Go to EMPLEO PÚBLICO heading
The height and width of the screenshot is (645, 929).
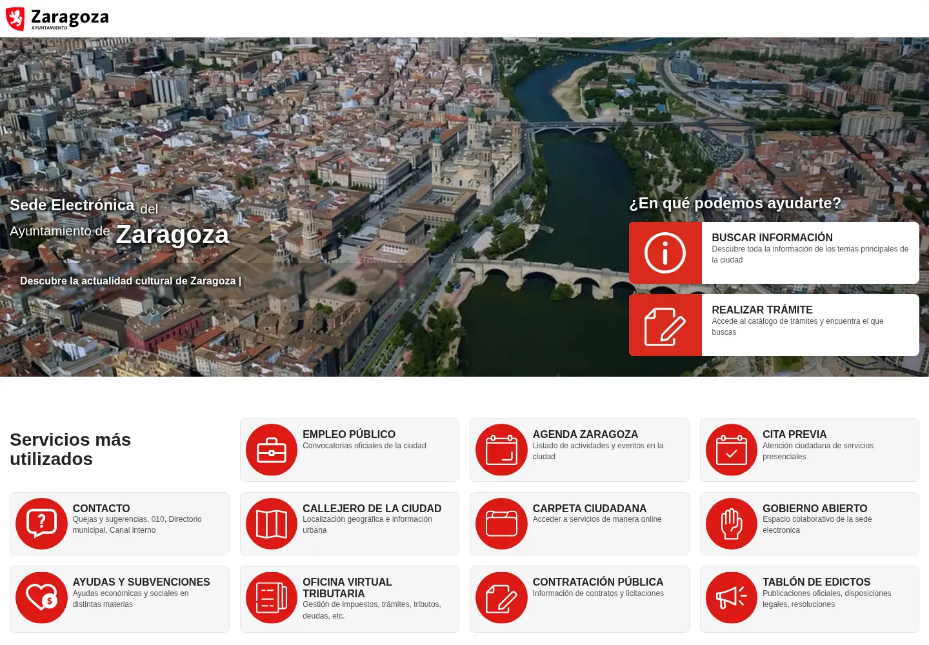click(349, 434)
